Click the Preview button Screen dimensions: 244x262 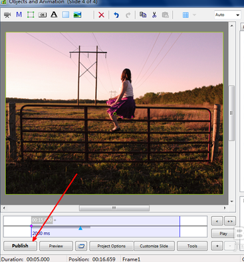click(x=56, y=246)
